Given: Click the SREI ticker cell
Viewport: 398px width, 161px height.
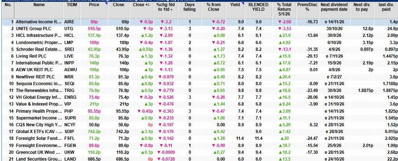Looking at the screenshot, I should pyautogui.click(x=69, y=49).
